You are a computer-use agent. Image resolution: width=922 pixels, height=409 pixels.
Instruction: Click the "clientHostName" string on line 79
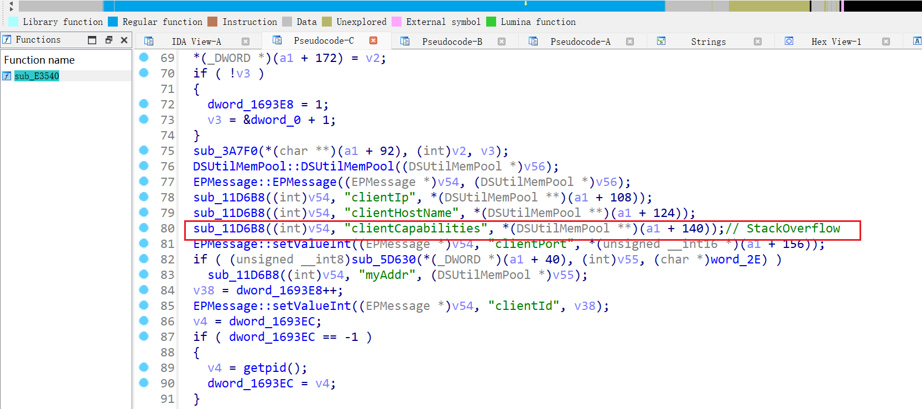coord(402,213)
